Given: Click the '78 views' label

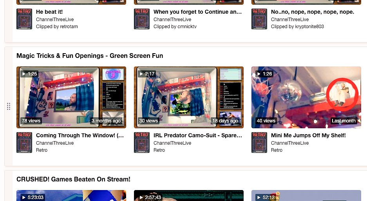Looking at the screenshot, I should coord(31,121).
